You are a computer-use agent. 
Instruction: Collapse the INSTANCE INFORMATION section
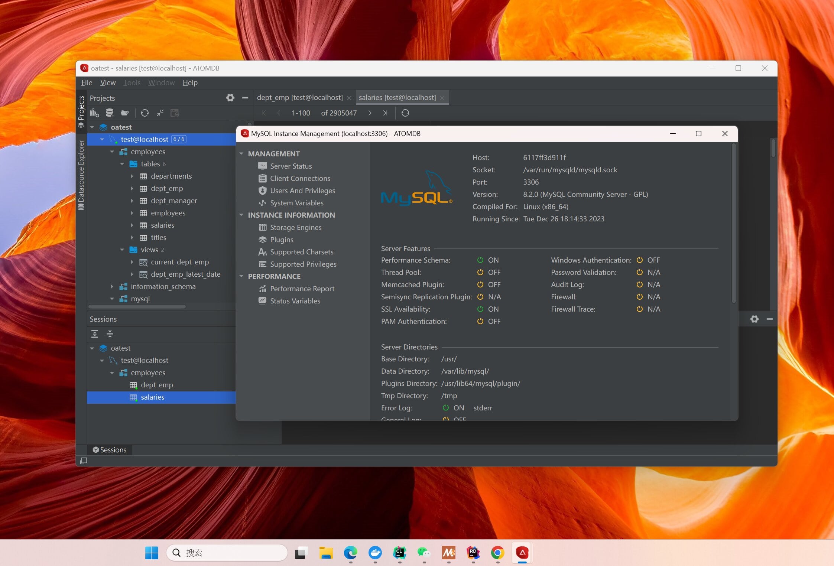241,215
